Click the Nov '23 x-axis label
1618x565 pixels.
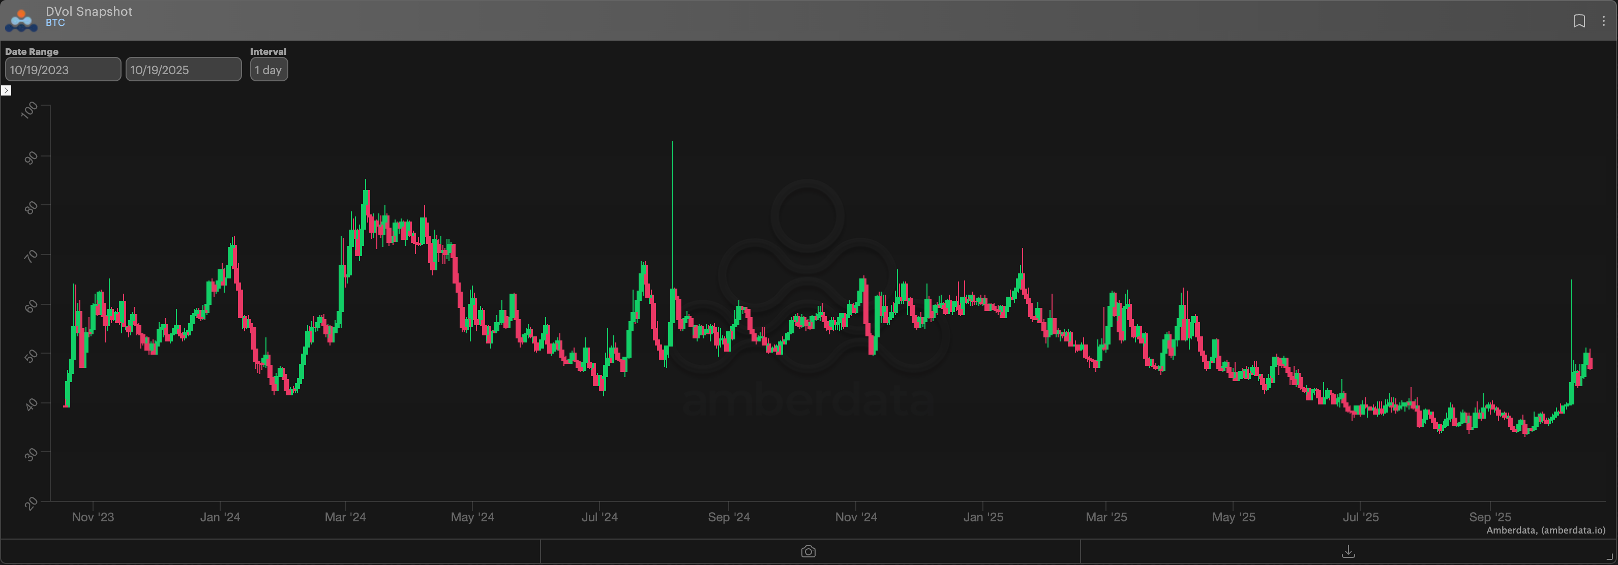pos(93,517)
